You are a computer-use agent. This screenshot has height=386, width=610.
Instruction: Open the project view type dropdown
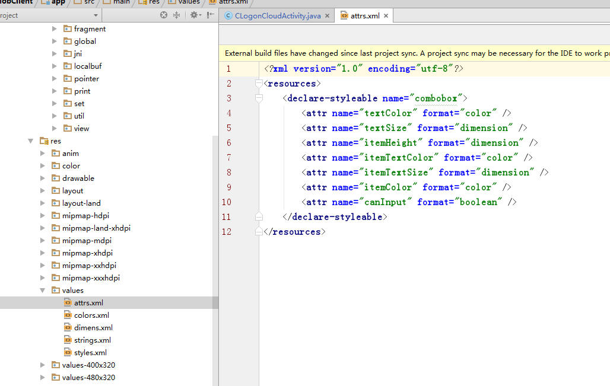click(96, 15)
